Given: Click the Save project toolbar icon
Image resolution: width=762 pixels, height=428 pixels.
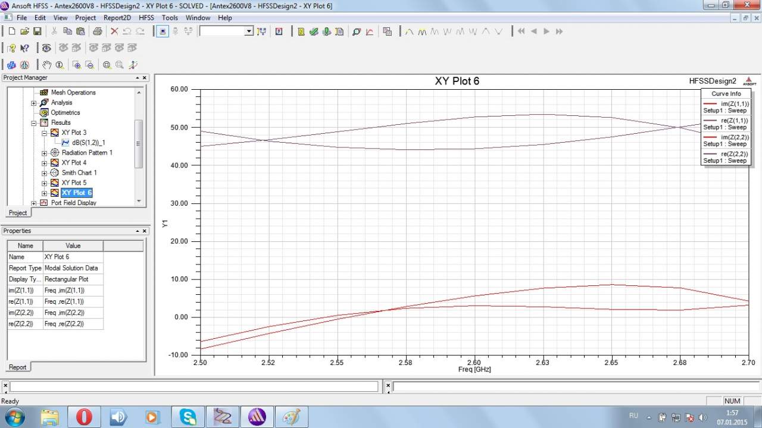Looking at the screenshot, I should tap(37, 32).
